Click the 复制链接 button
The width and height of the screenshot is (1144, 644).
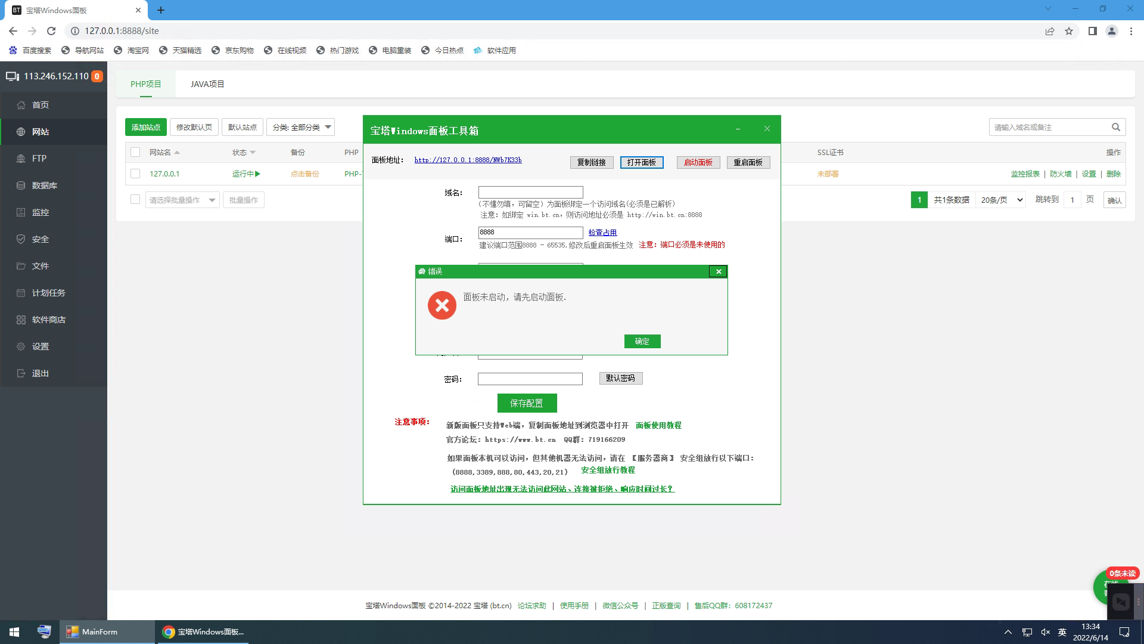592,162
